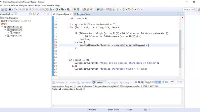
Task: Click the Save icon in the toolbar
Action: [x=2, y=9]
